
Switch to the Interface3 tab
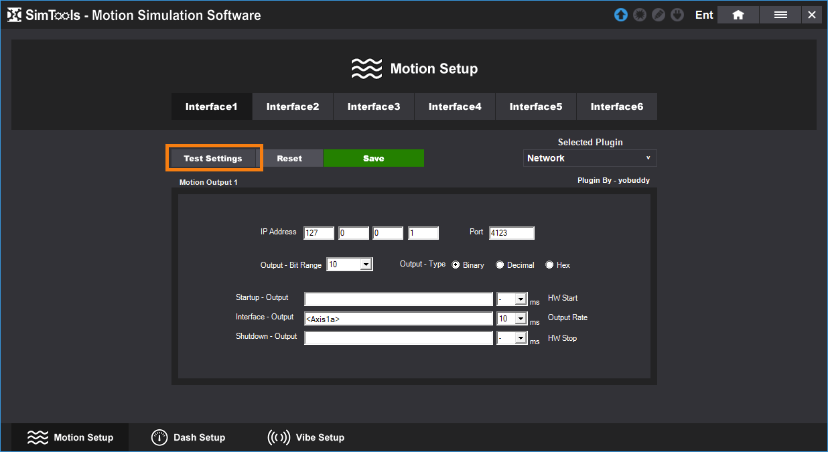coord(374,106)
